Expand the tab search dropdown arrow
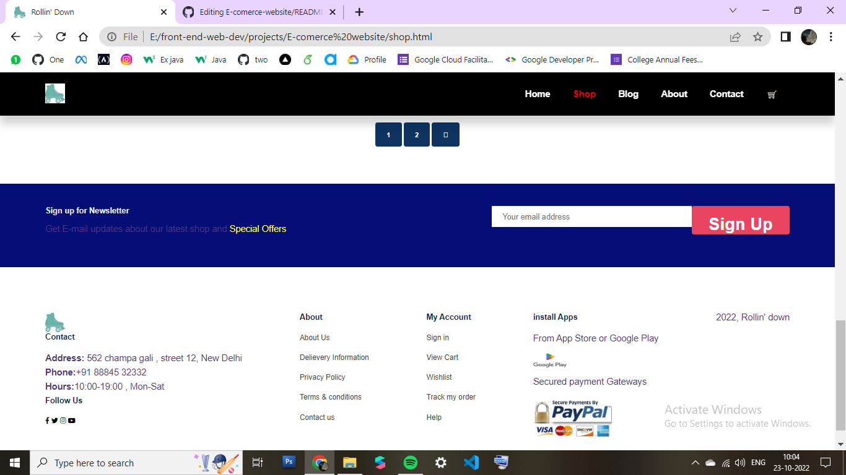Screen dimensions: 846x475 [733, 11]
